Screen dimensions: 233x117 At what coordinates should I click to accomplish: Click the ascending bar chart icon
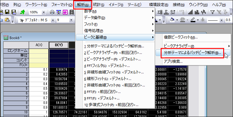point(190,12)
